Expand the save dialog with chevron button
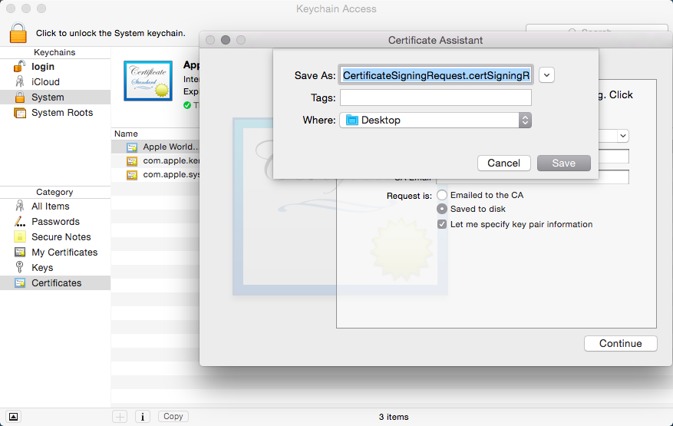 [x=546, y=75]
